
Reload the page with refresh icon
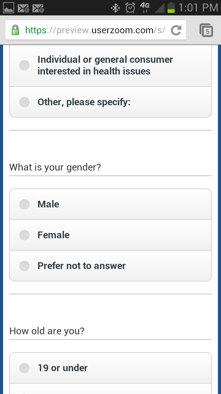coord(176,30)
